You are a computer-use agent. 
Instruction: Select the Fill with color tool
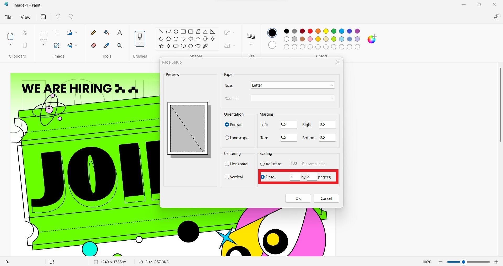[106, 32]
